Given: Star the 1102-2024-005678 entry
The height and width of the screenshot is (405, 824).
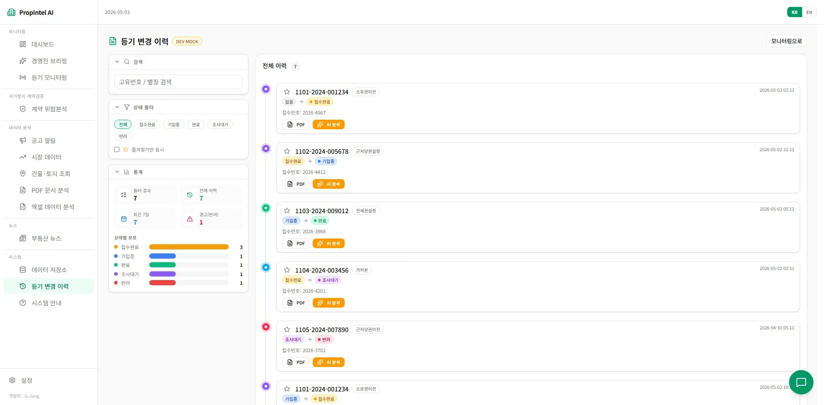Looking at the screenshot, I should (287, 151).
